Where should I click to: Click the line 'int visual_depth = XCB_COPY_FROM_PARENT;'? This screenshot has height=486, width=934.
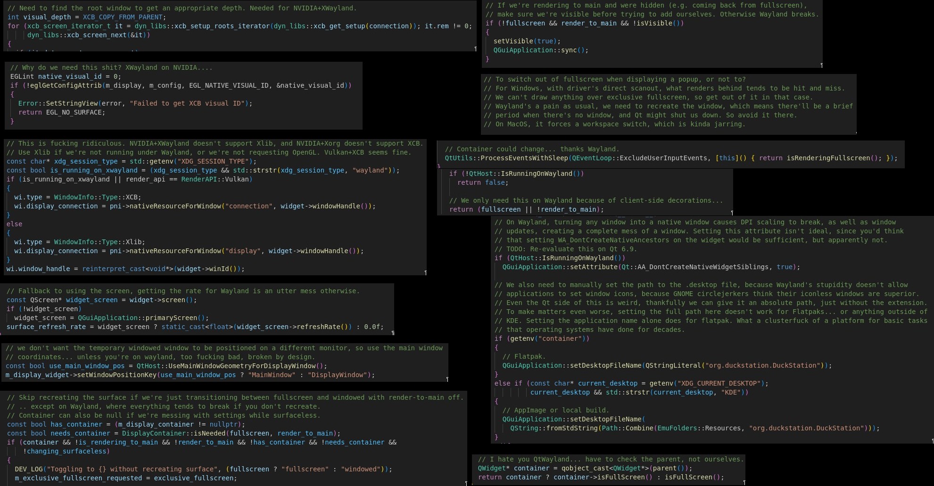pyautogui.click(x=86, y=17)
